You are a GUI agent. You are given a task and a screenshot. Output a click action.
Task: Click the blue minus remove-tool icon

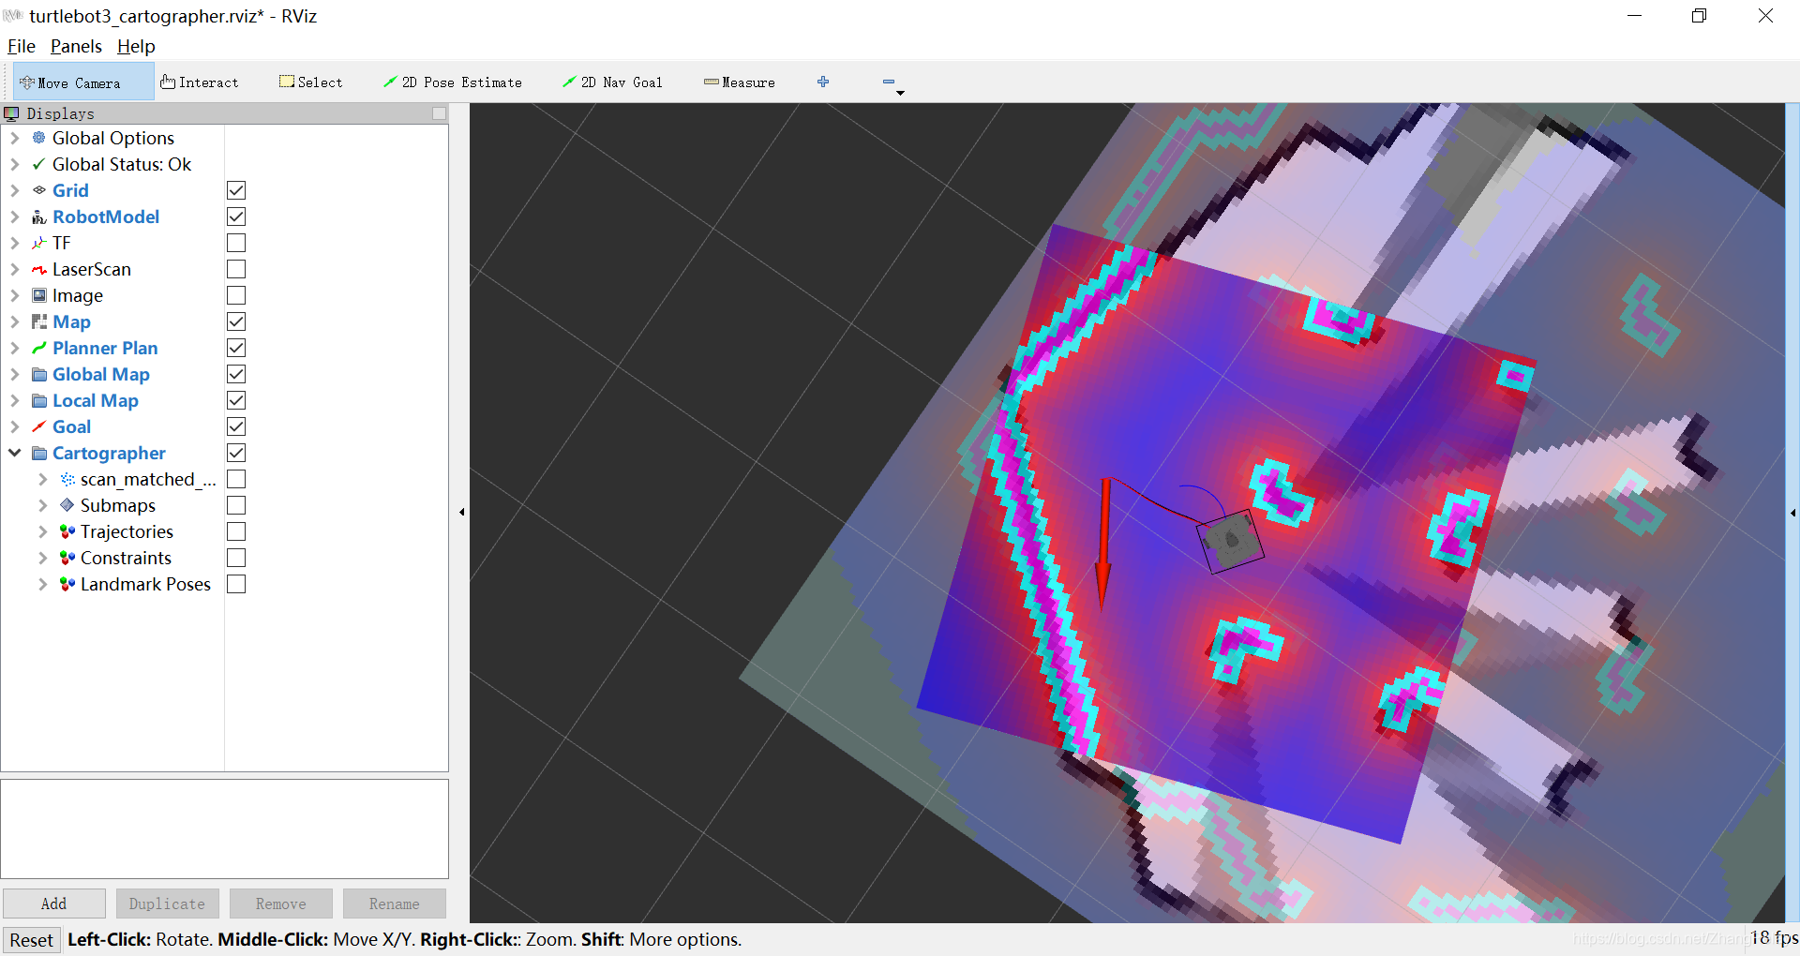889,82
